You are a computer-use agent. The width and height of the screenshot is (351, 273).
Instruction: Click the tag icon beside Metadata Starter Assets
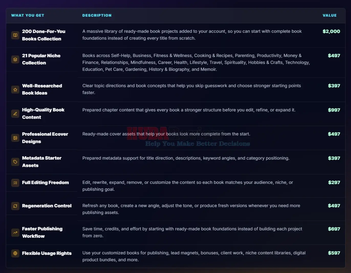[15, 162]
